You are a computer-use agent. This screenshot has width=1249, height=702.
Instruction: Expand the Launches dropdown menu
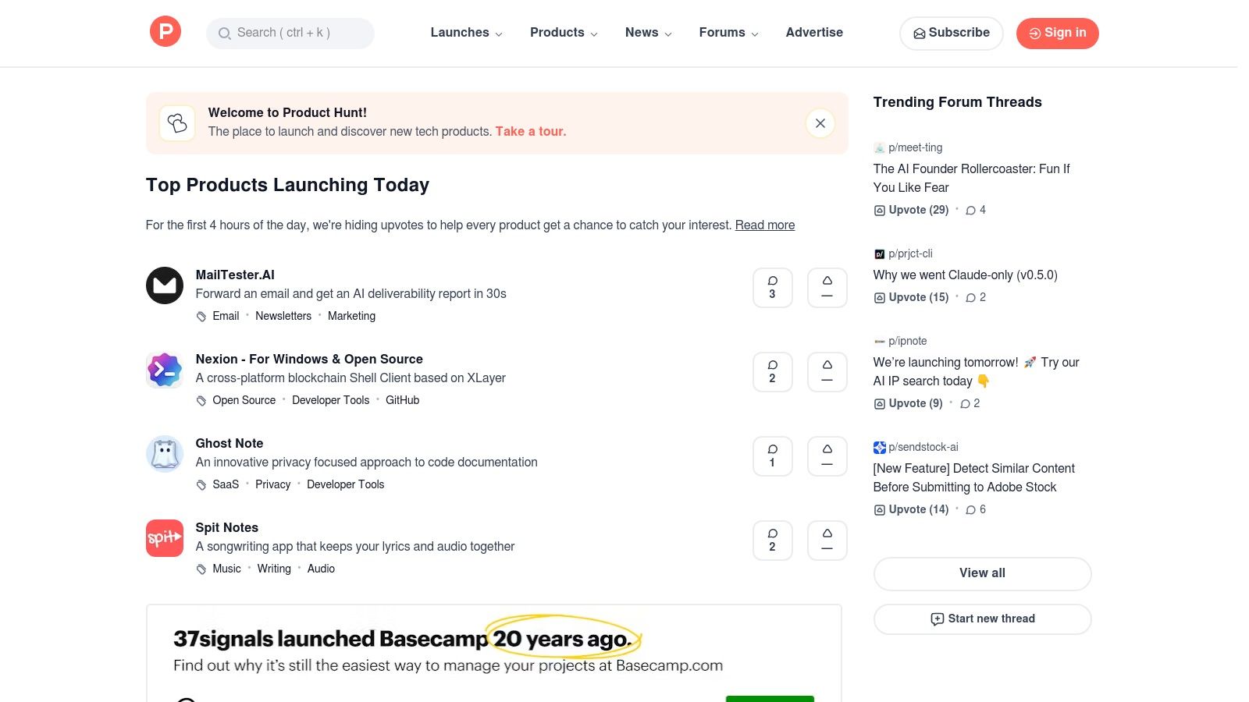point(466,33)
